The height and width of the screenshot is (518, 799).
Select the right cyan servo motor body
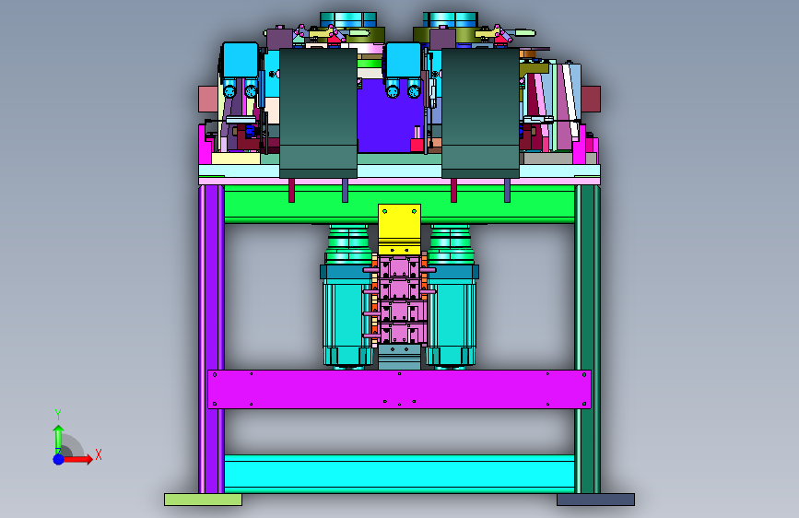click(452, 321)
